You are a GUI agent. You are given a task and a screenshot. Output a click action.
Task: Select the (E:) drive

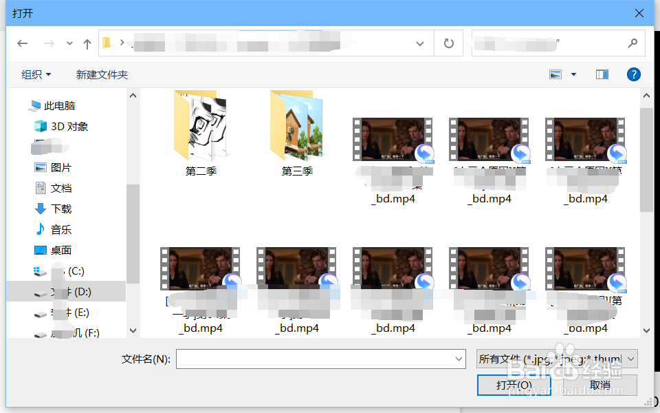[x=61, y=313]
